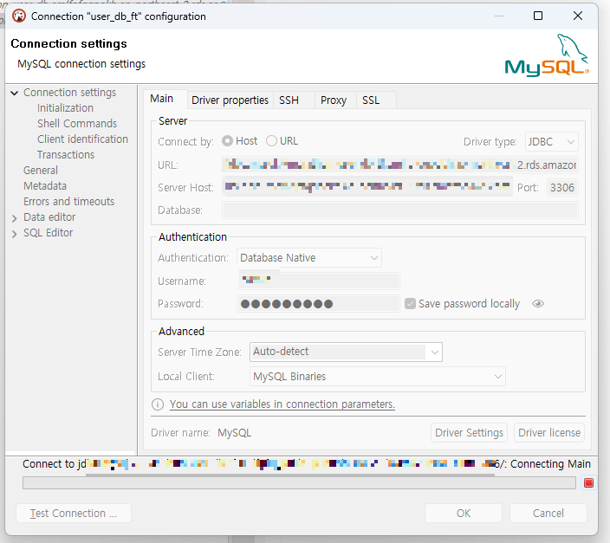
Task: Open the Proxy tab
Action: coord(334,100)
